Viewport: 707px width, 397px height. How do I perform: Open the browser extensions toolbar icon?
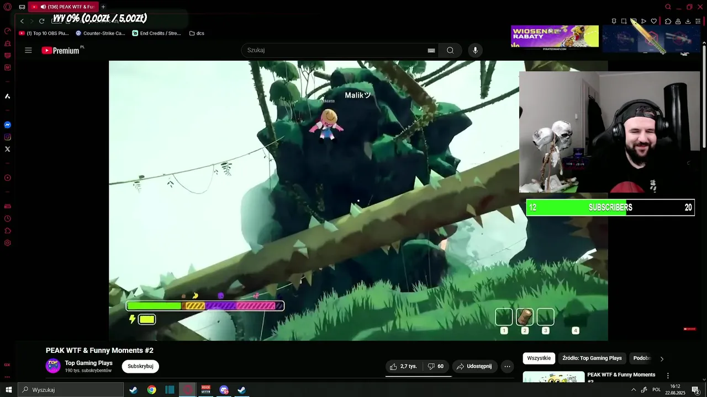[668, 21]
